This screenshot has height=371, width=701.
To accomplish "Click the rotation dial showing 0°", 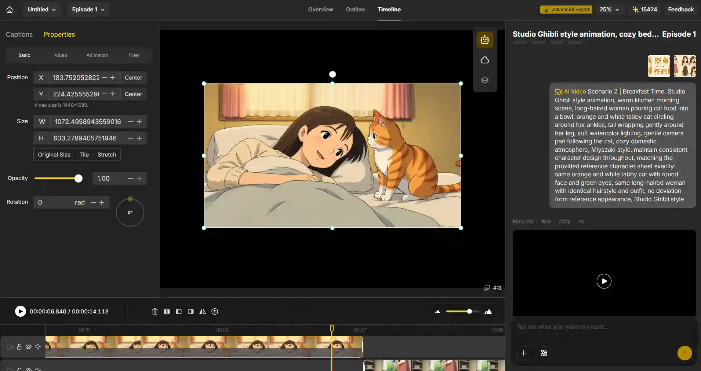I will coord(130,213).
